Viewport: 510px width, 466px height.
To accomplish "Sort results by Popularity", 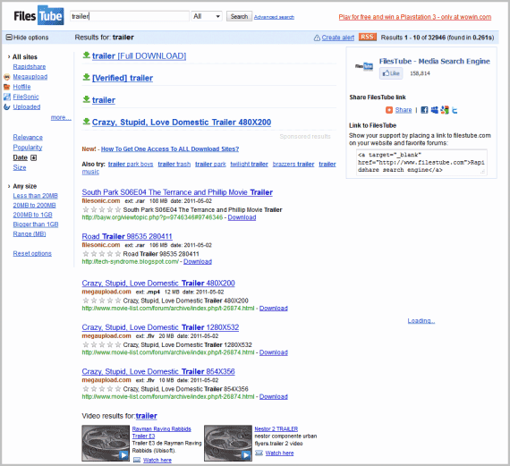I will click(x=28, y=148).
